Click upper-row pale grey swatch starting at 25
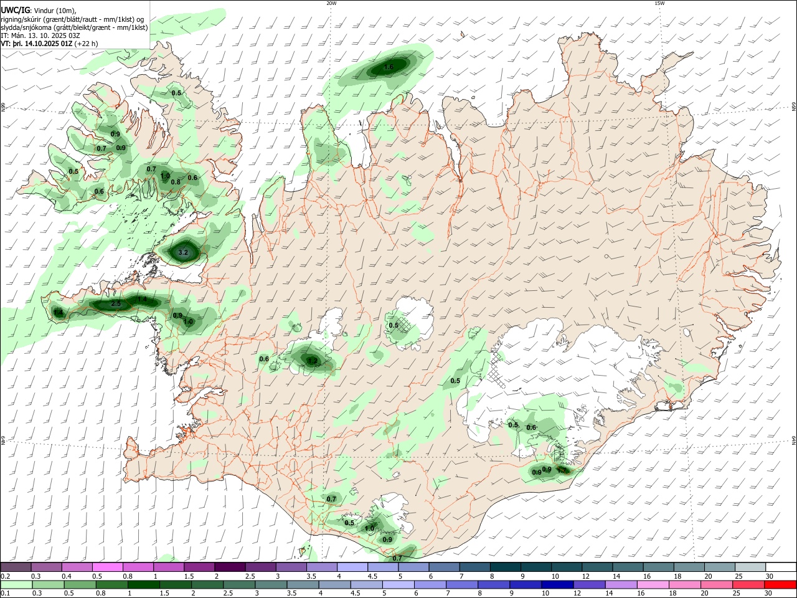Screen dimensions: 797x598 (750, 567)
